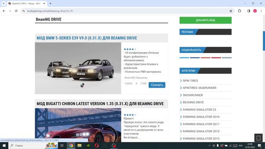This screenshot has height=149, width=265.
Task: Open the taskbar clock and date
Action: click(x=250, y=146)
